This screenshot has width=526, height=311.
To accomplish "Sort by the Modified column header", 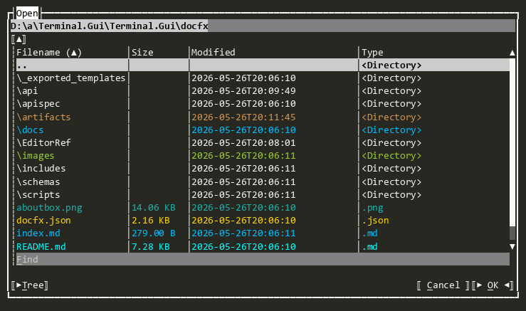I will [x=214, y=53].
